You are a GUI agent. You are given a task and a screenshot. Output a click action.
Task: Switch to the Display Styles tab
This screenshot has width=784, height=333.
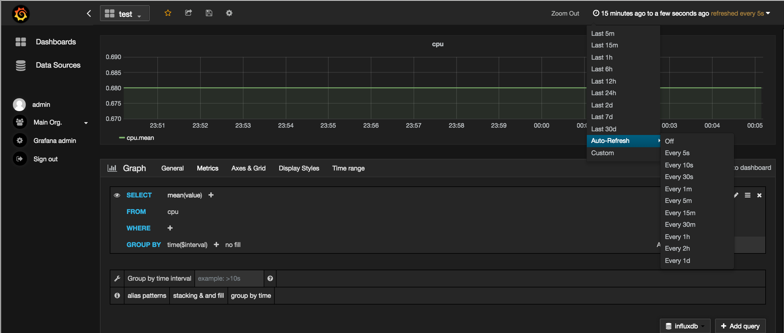tap(299, 168)
